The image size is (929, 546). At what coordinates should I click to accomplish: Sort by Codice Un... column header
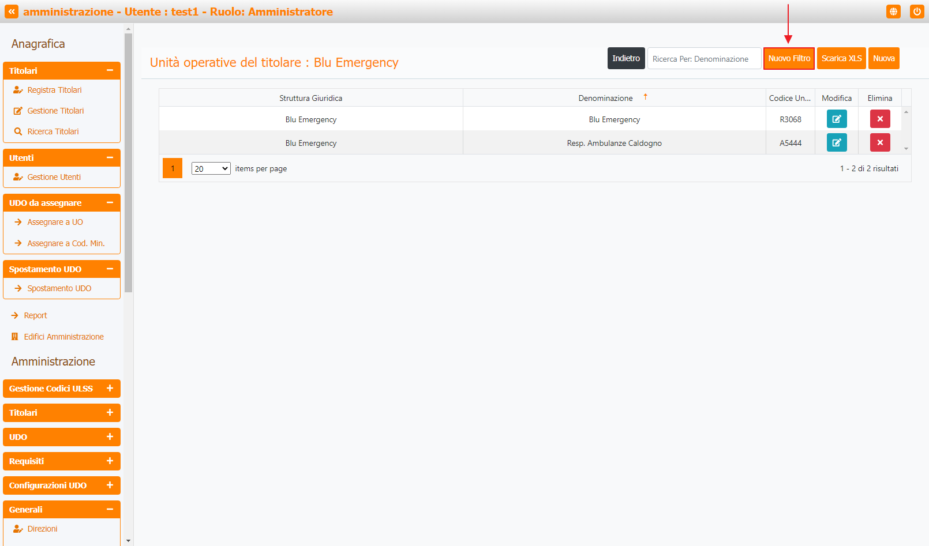tap(790, 98)
